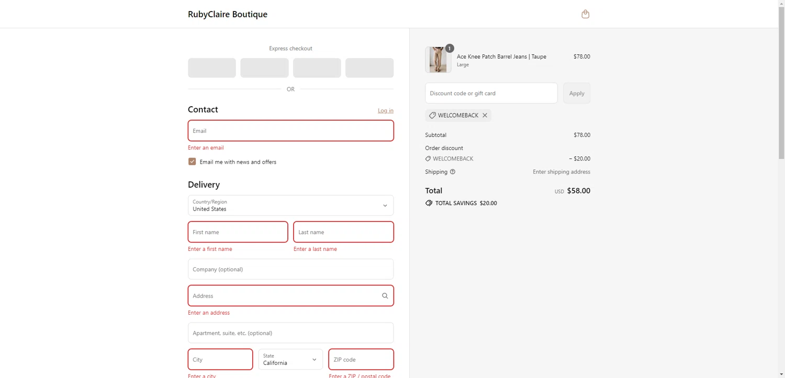Focus the Apartment, suite, etc. field
This screenshot has width=785, height=378.
[x=290, y=333]
